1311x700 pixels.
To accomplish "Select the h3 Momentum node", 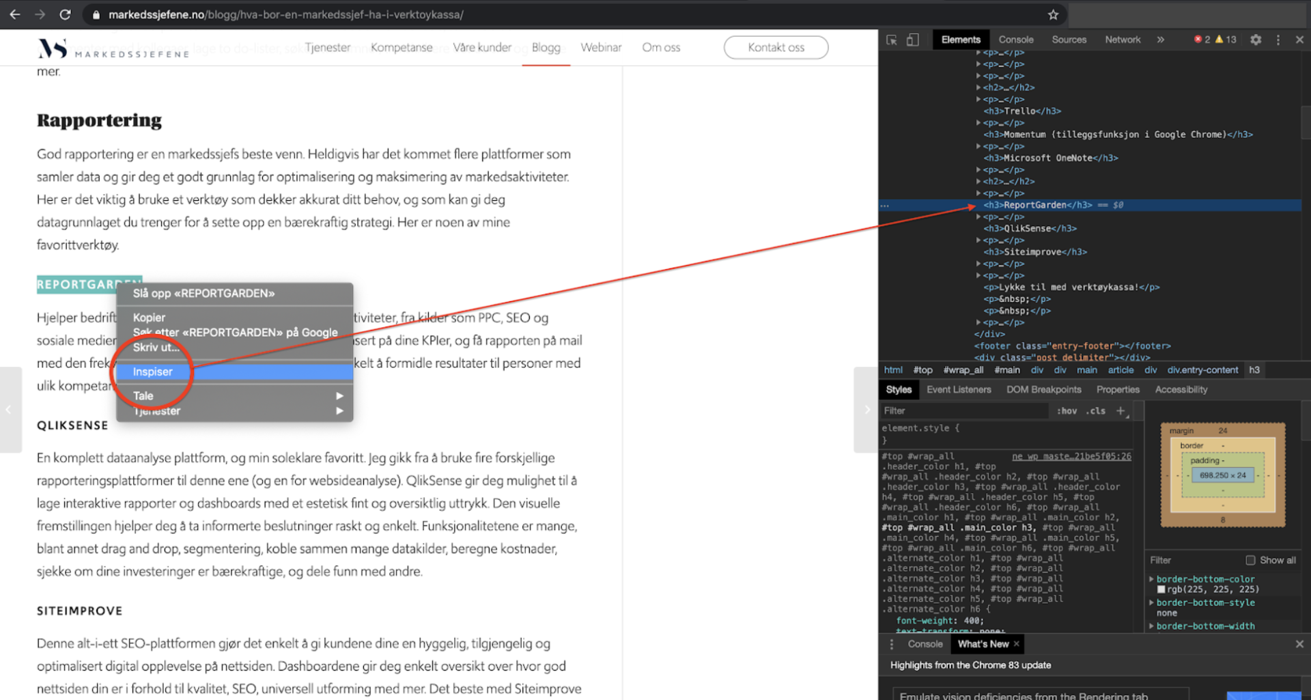I will point(1118,135).
